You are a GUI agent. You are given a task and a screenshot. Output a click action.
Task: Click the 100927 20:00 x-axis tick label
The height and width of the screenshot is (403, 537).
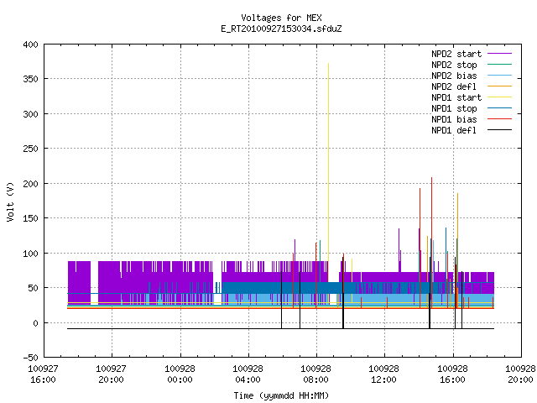click(111, 374)
